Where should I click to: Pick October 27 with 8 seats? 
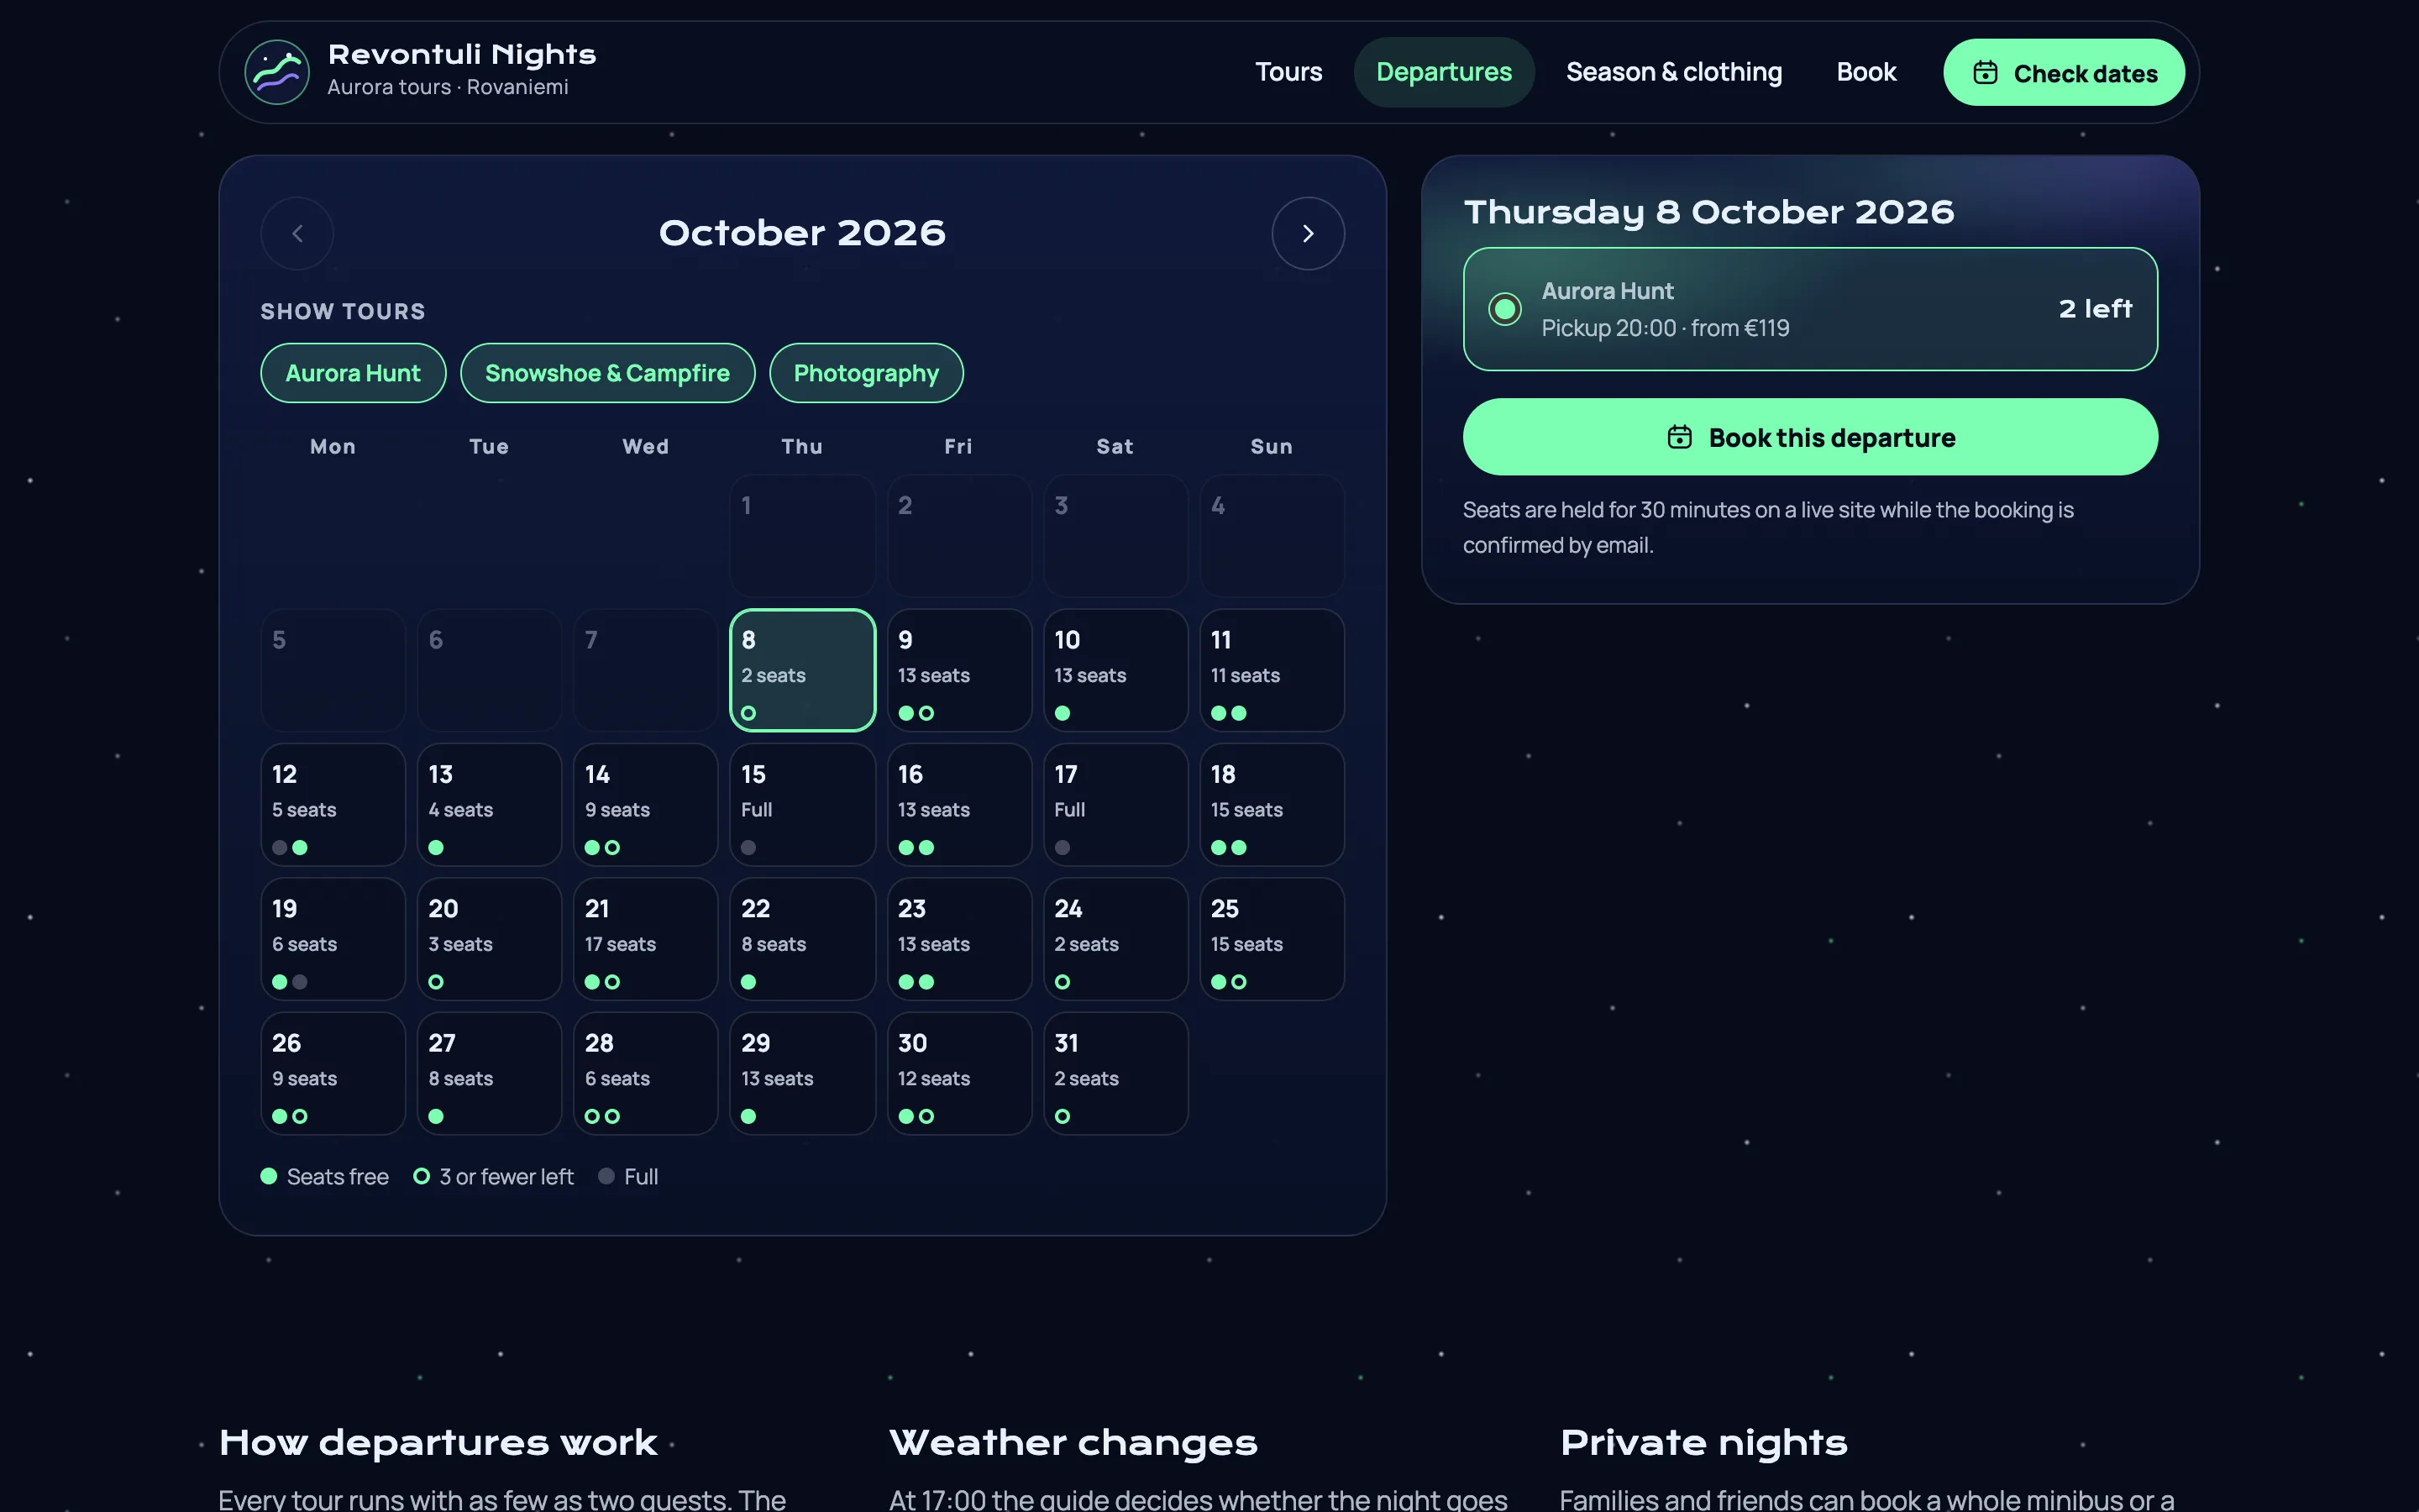point(489,1073)
